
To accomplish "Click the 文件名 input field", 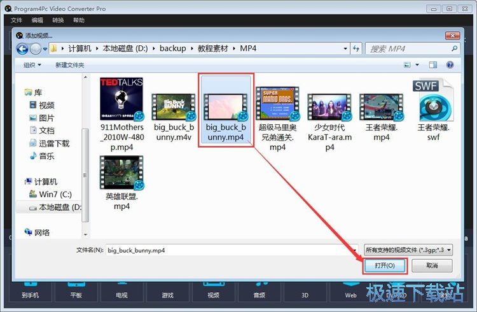I will tap(232, 250).
